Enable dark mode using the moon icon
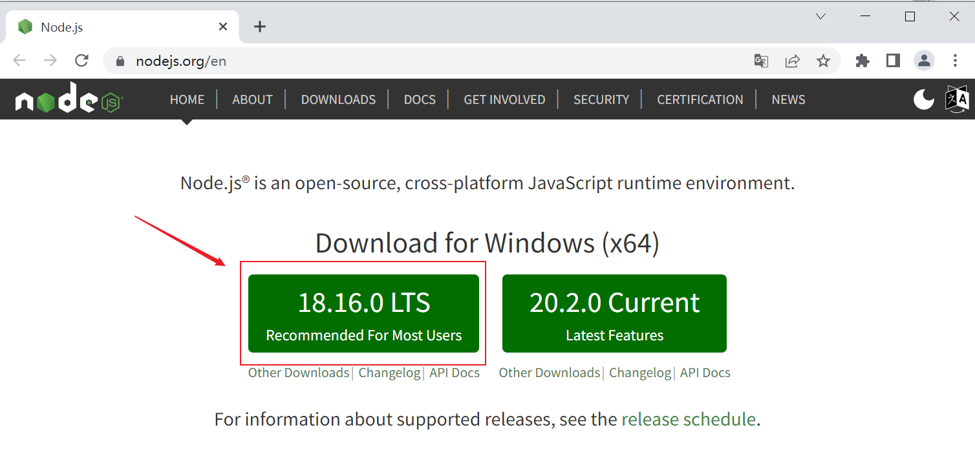Screen dimensions: 975x463 click(923, 99)
